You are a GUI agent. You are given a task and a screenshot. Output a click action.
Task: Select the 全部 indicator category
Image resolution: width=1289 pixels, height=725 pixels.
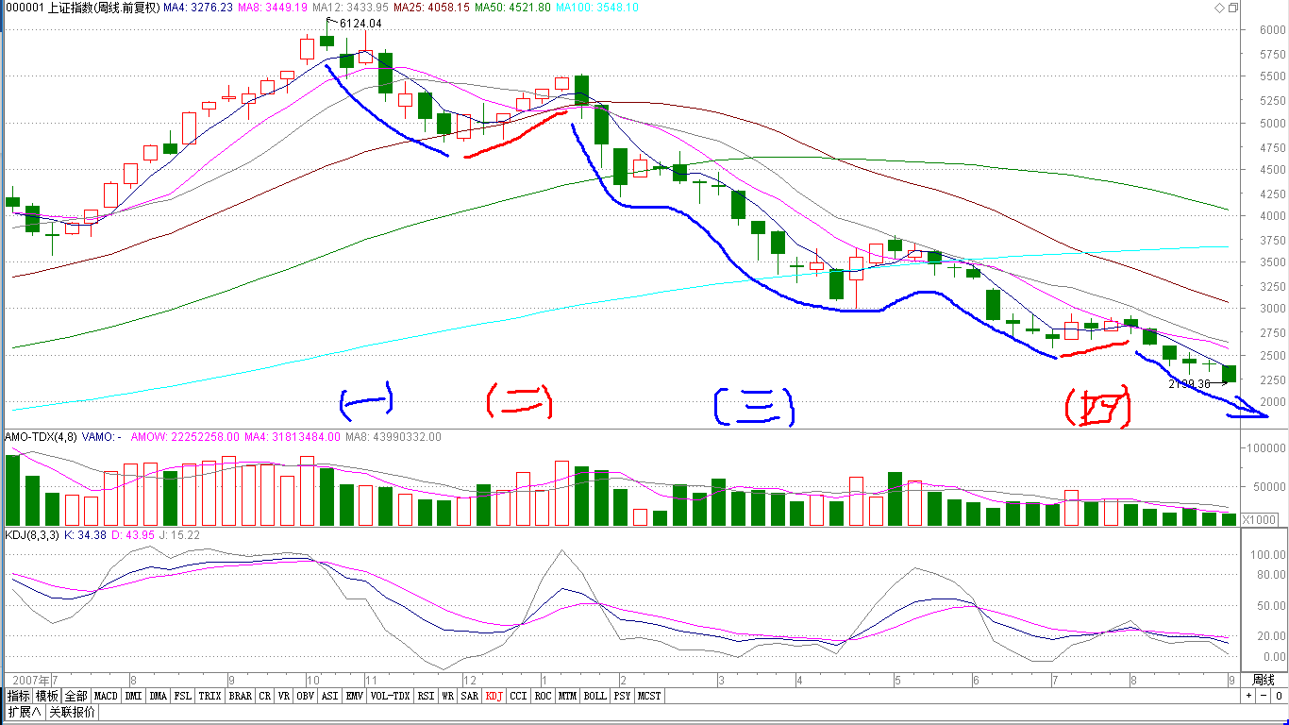(76, 696)
